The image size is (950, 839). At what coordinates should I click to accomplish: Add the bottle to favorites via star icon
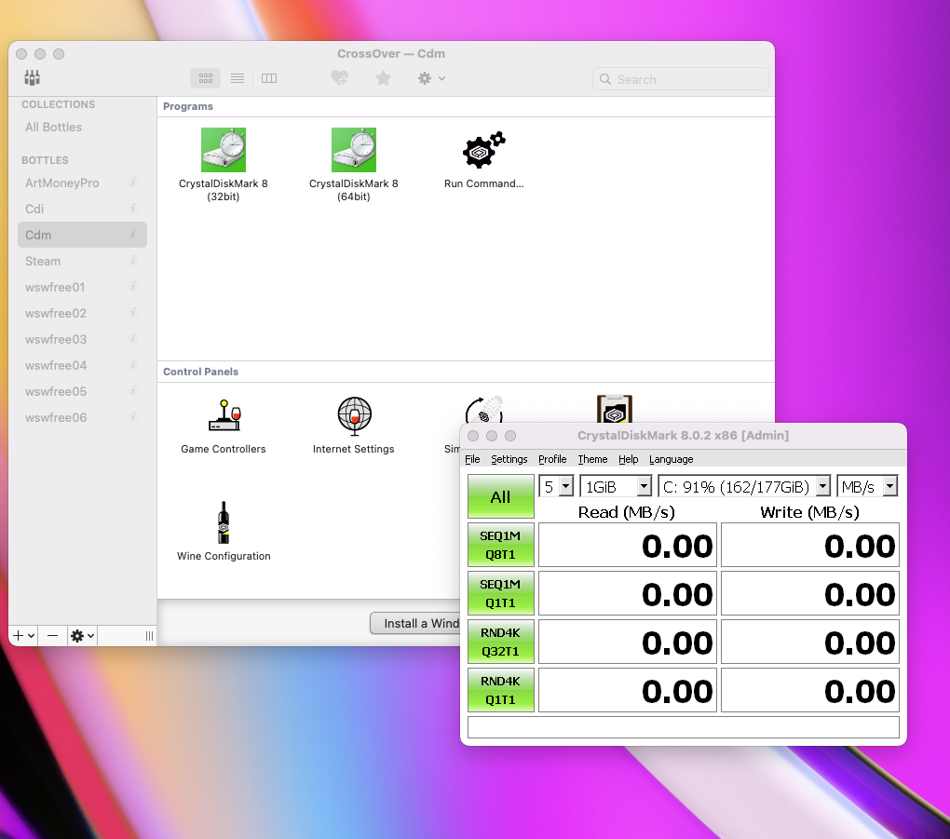(x=383, y=78)
